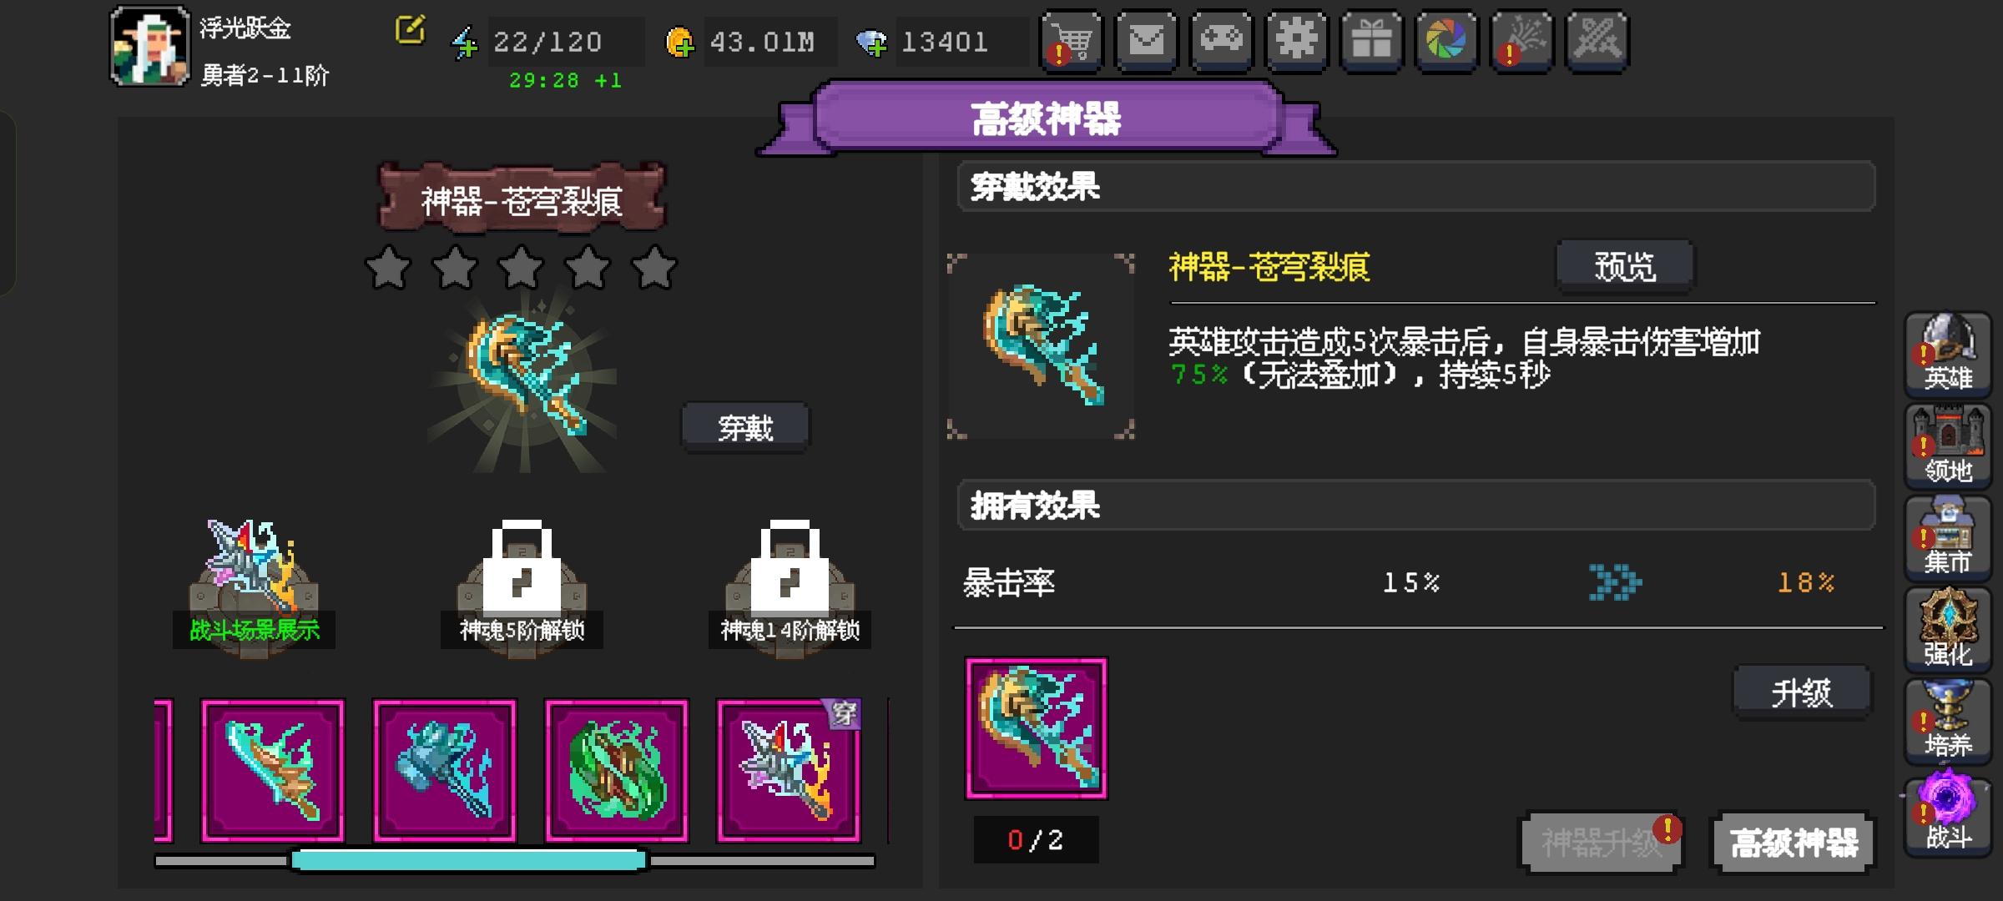Viewport: 2003px width, 901px height.
Task: Open the 集市 market sidebar icon
Action: click(x=1948, y=537)
